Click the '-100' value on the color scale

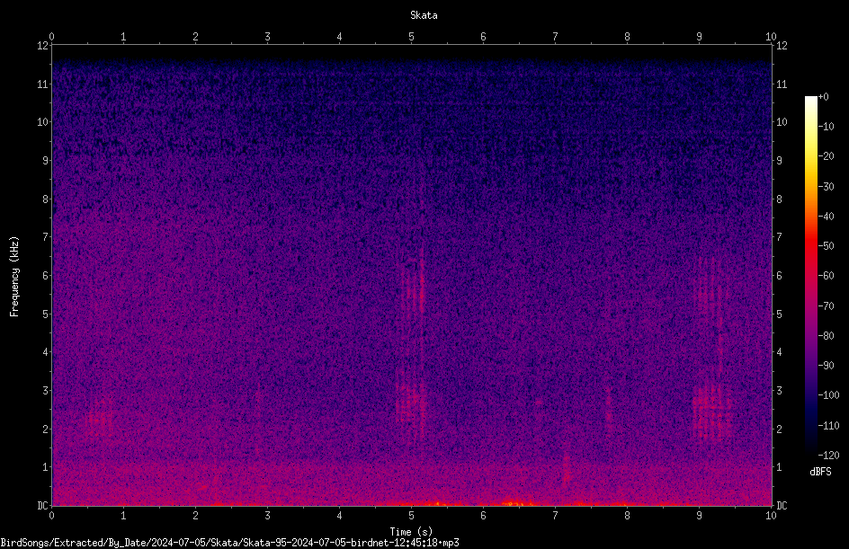tap(828, 395)
